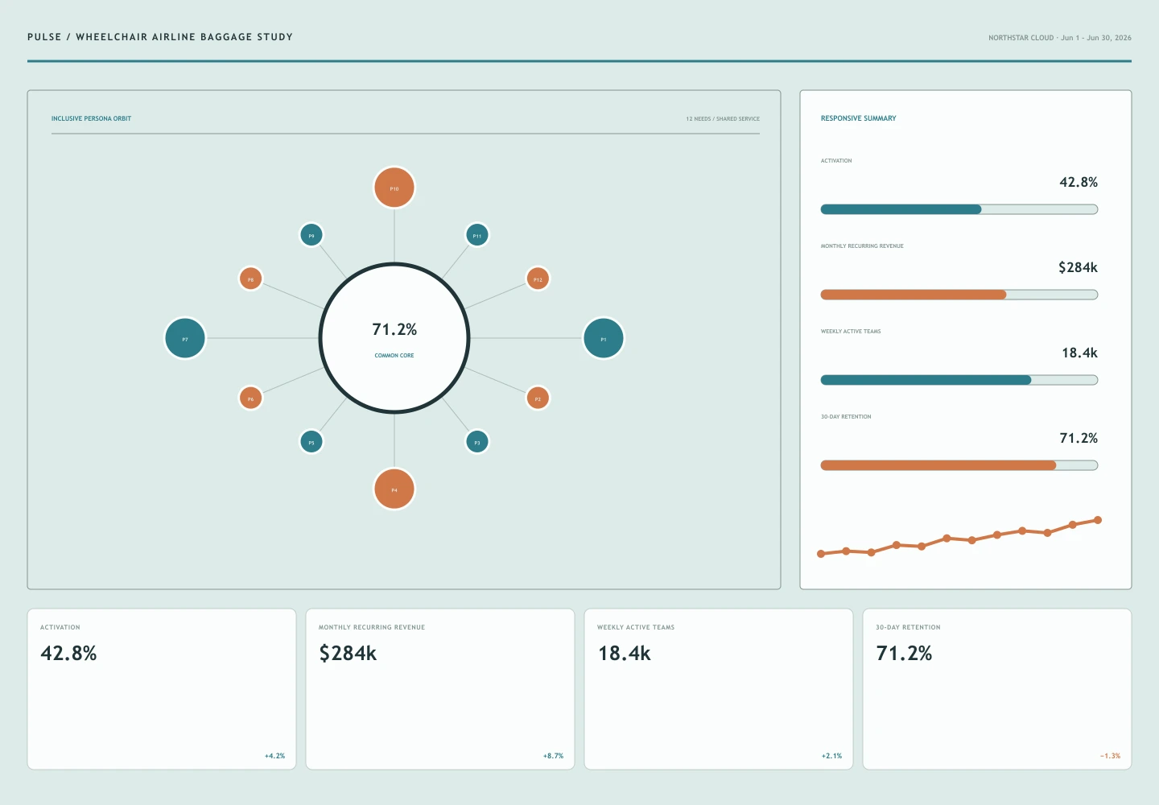This screenshot has height=805, width=1159.
Task: Select the '12 Needs / Shared Service' label
Action: point(723,119)
